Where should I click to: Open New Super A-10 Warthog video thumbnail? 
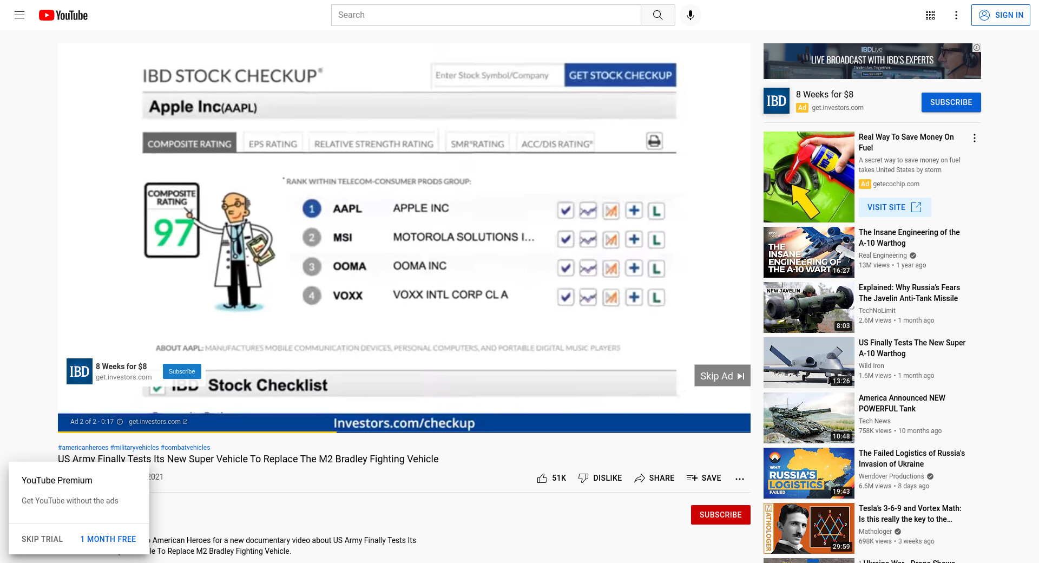(x=809, y=363)
